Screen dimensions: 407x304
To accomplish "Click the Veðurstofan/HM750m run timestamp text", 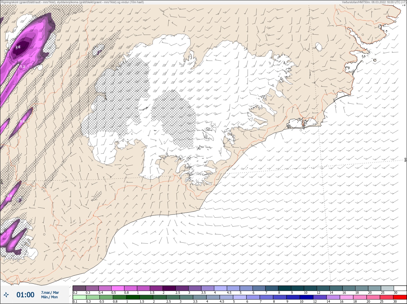I will [374, 2].
